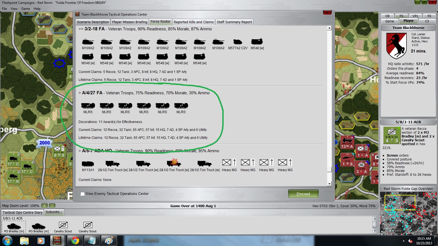The image size is (438, 246).
Task: Click the Blackhorse regiment crest insignia
Action: [396, 46]
